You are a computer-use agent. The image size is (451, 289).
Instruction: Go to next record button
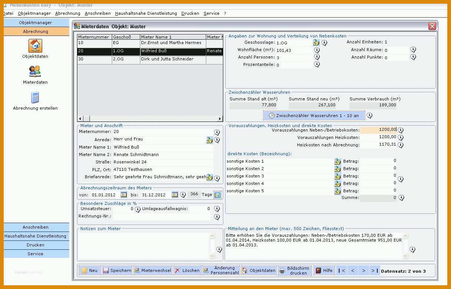364,271
